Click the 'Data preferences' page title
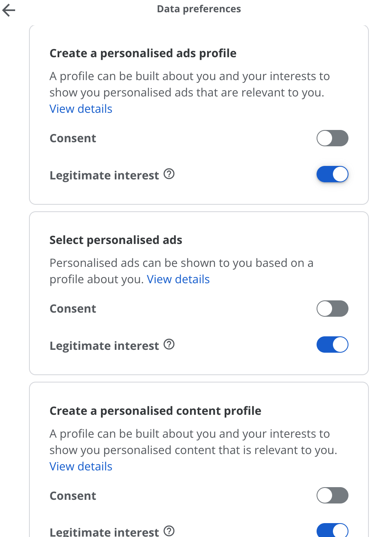The height and width of the screenshot is (537, 375). tap(199, 9)
